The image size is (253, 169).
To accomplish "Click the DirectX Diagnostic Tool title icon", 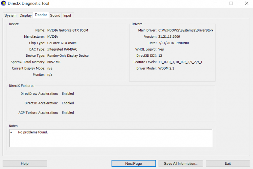I will pyautogui.click(x=3, y=3).
